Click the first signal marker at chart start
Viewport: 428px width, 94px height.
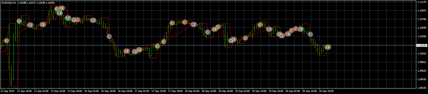pyautogui.click(x=7, y=41)
